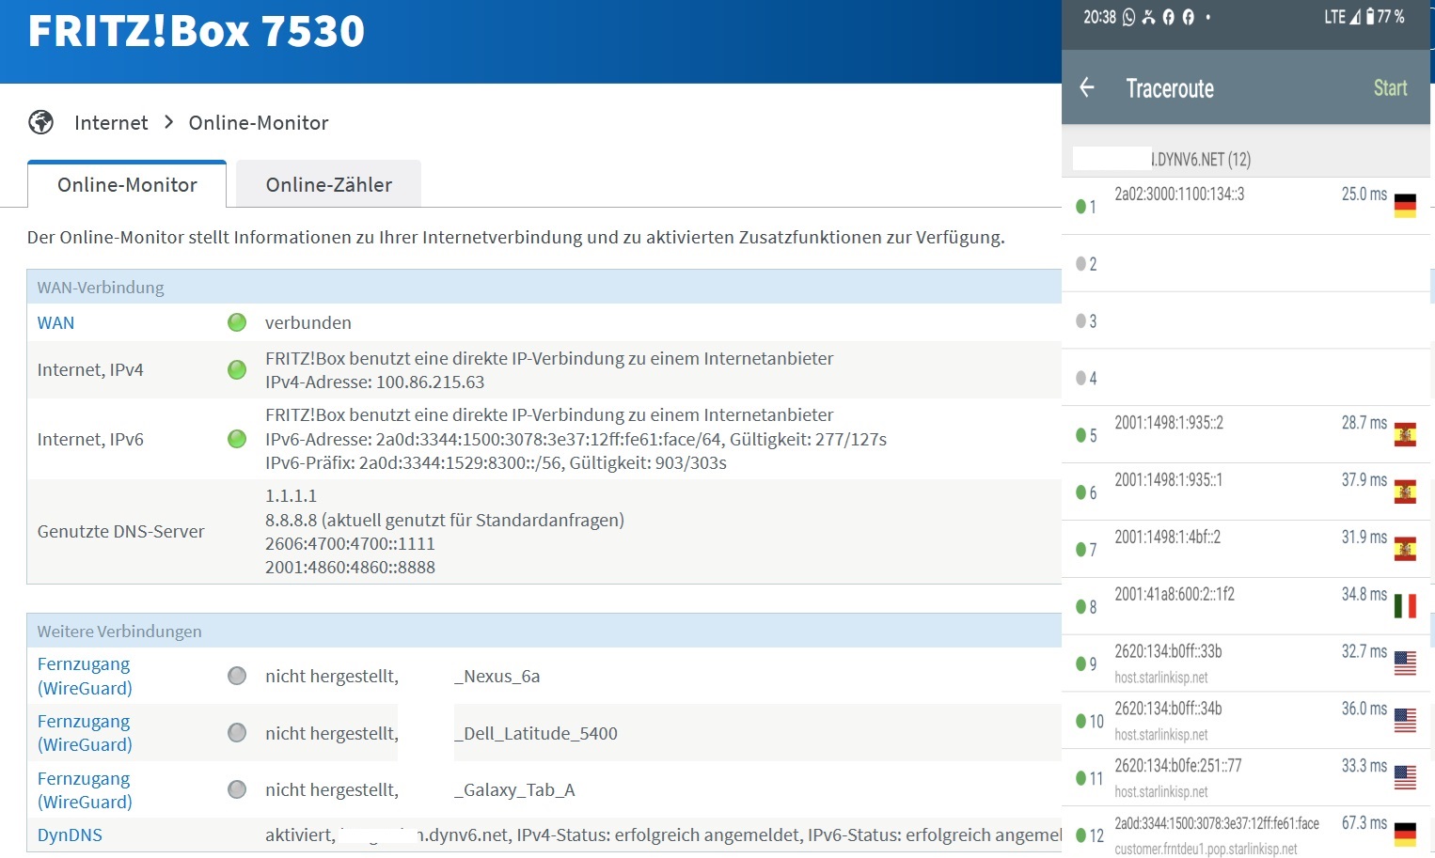Click the 25.0 ms latency value
Image resolution: width=1435 pixels, height=858 pixels.
pyautogui.click(x=1364, y=194)
